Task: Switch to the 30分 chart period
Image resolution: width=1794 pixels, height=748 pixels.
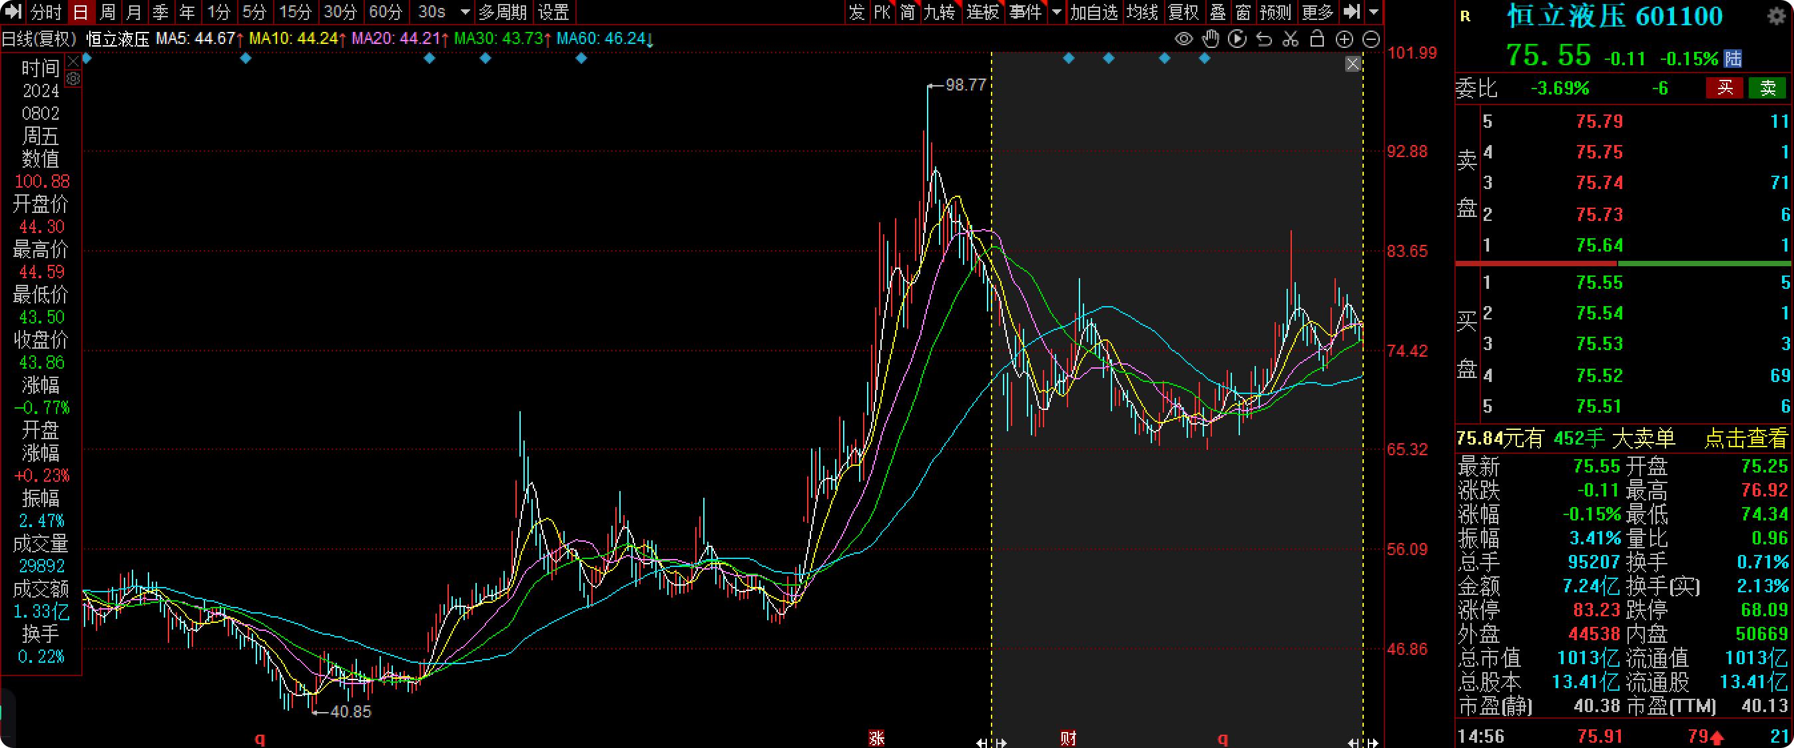Action: point(340,12)
